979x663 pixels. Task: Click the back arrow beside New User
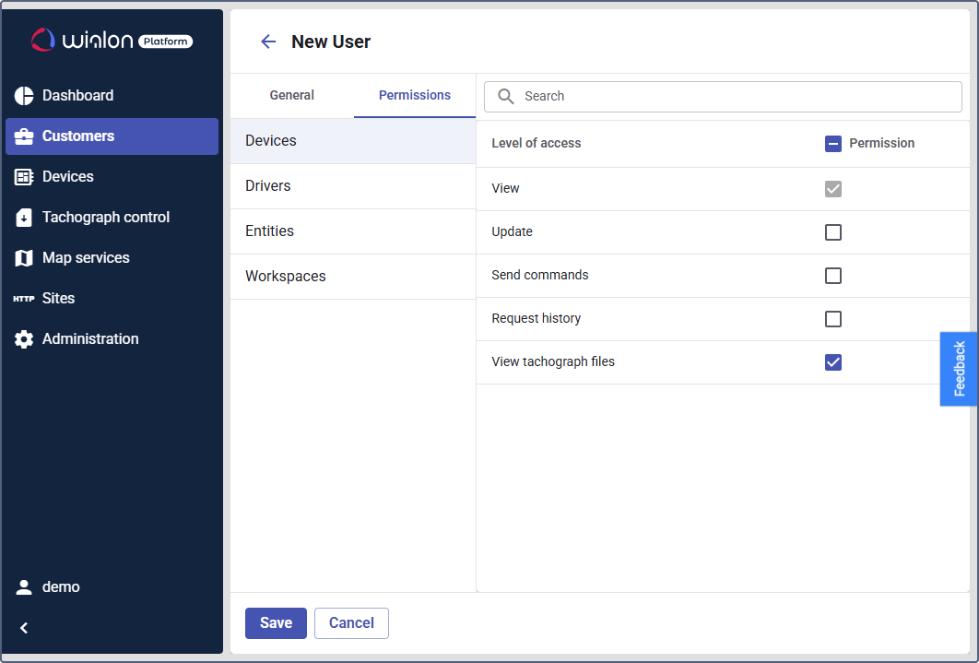[268, 41]
